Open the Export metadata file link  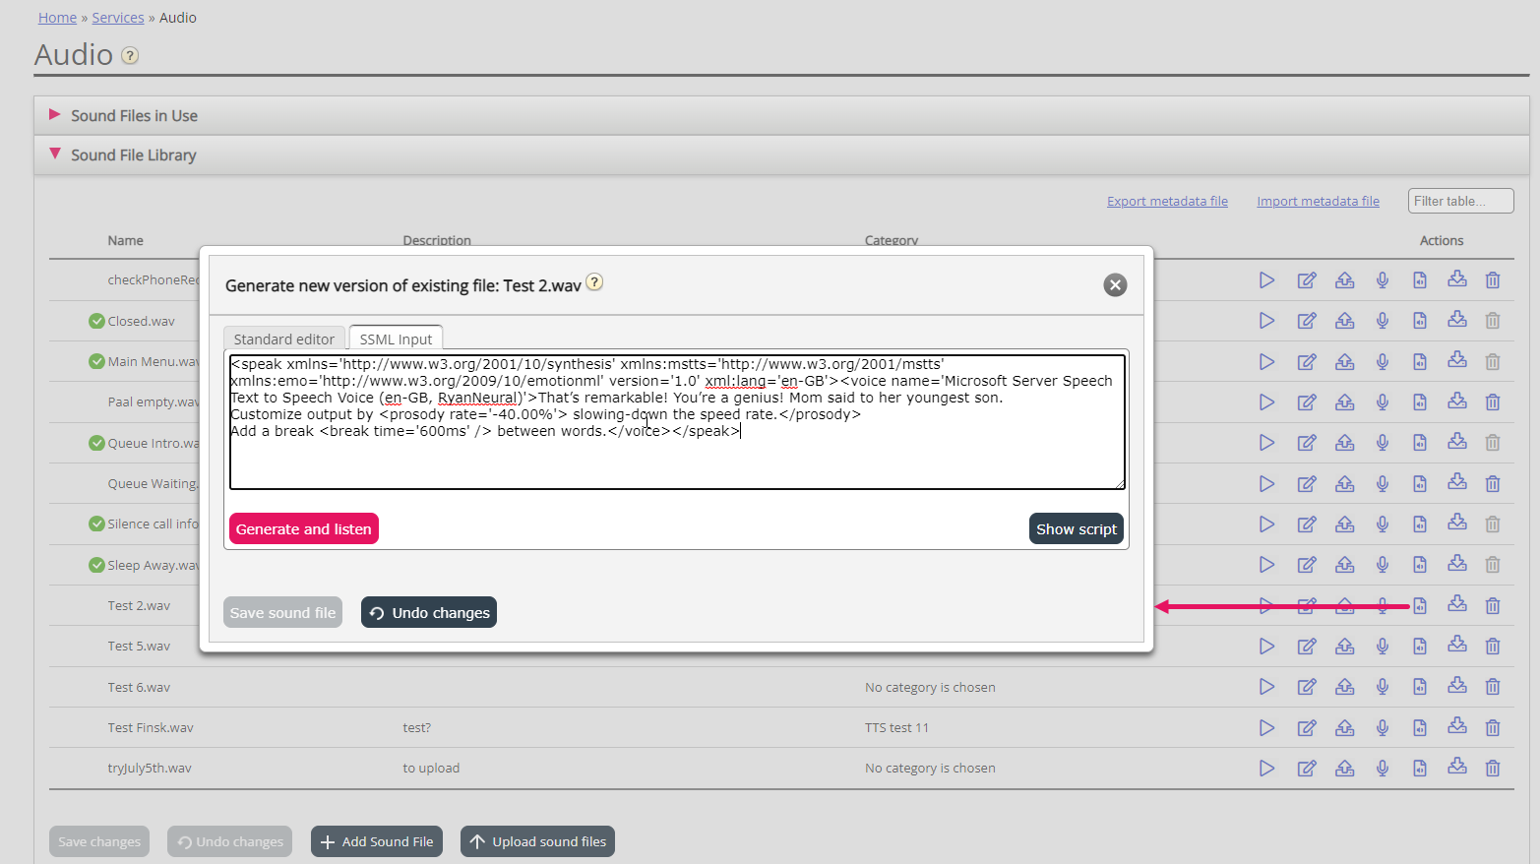[1167, 202]
